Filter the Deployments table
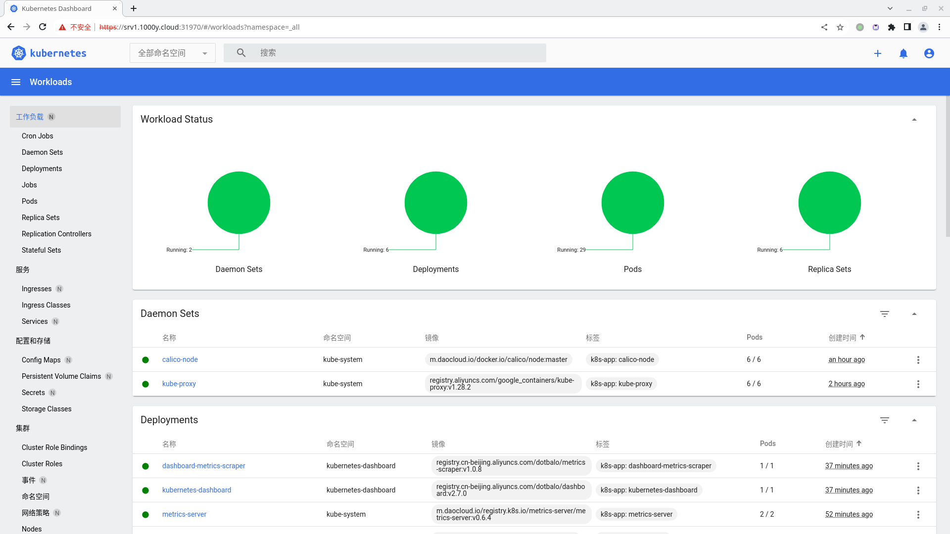Screen dimensions: 950x534 click(x=885, y=420)
